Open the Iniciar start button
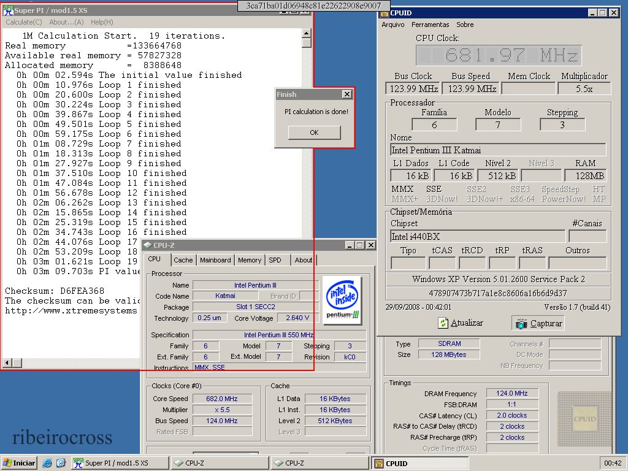The width and height of the screenshot is (628, 471). pyautogui.click(x=19, y=463)
